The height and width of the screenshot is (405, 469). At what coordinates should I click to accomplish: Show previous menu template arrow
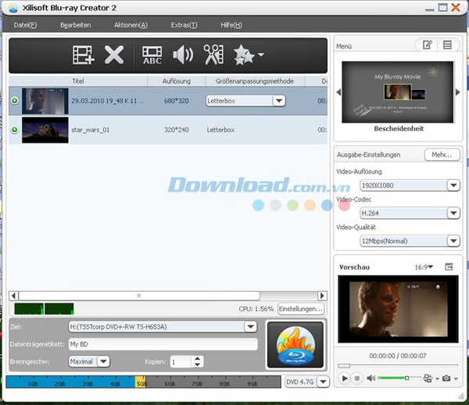(x=338, y=92)
